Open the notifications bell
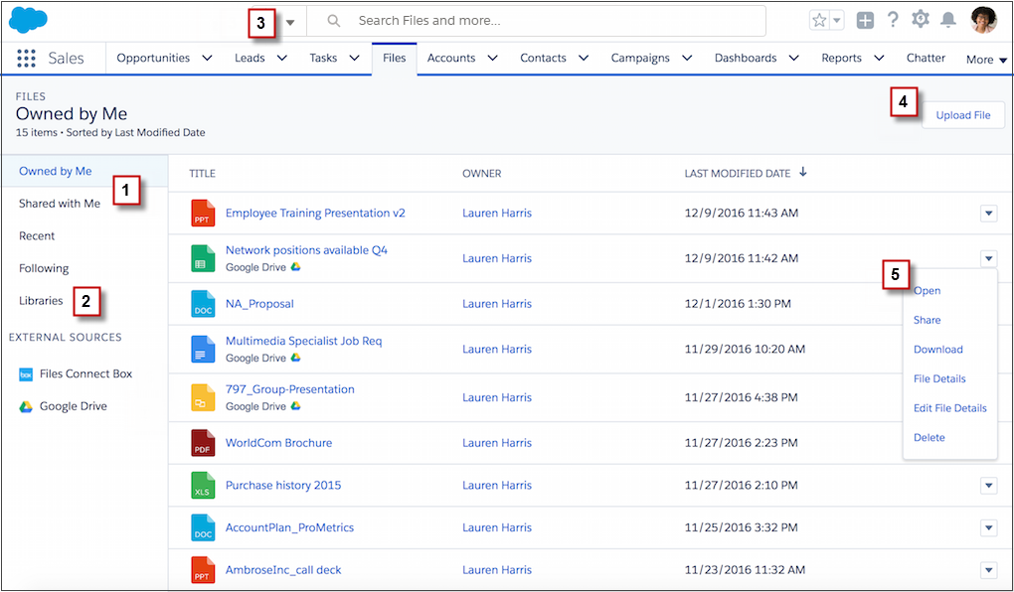Screen dimensions: 1014x592 948,20
